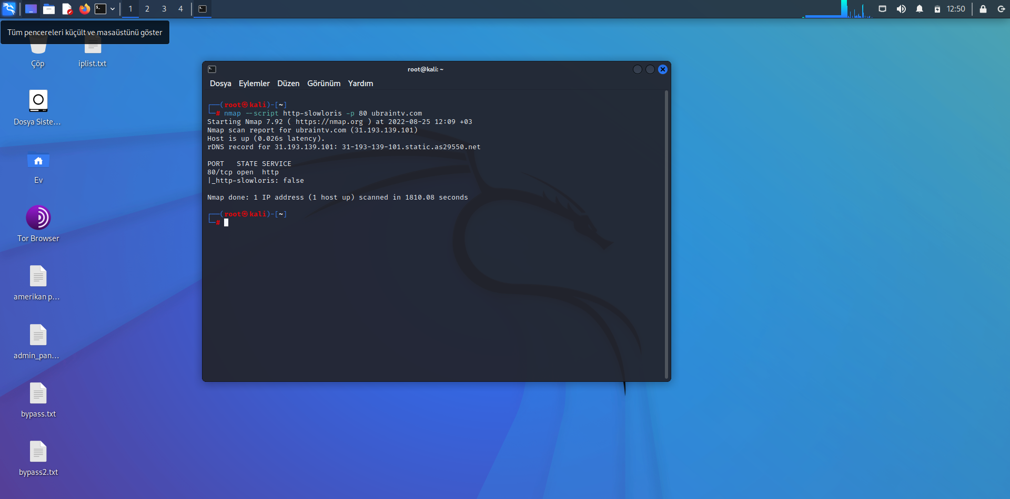
Task: Click the 'nmap --script http-slowloris' command line
Action: pos(323,113)
